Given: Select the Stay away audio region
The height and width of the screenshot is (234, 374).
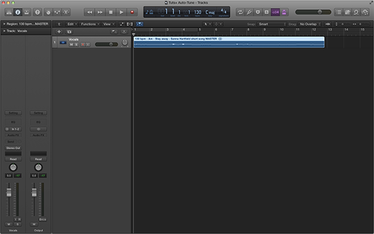Looking at the screenshot, I should pyautogui.click(x=229, y=42).
